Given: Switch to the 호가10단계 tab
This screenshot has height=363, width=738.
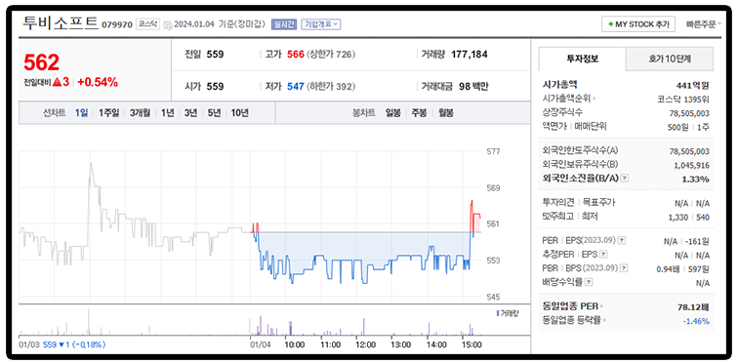Looking at the screenshot, I should (670, 59).
